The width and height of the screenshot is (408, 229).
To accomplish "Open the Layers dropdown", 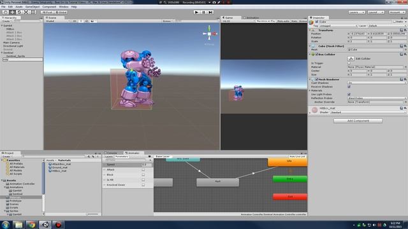I will (356, 12).
